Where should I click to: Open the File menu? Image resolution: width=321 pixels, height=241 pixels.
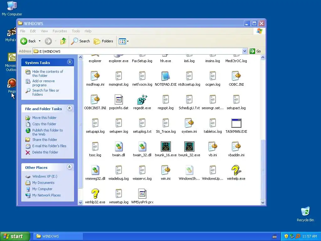(23, 31)
